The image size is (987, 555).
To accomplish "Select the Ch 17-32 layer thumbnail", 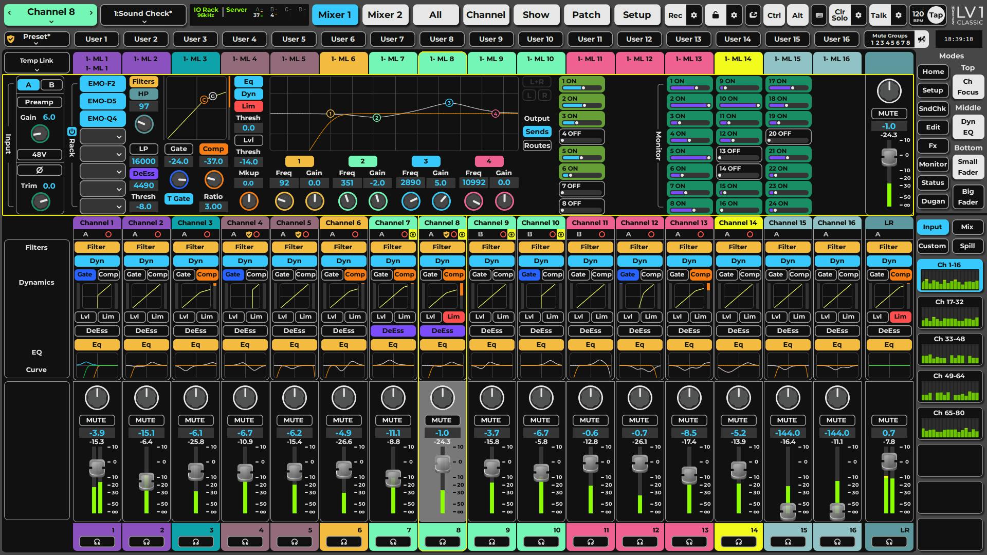I will pyautogui.click(x=949, y=312).
